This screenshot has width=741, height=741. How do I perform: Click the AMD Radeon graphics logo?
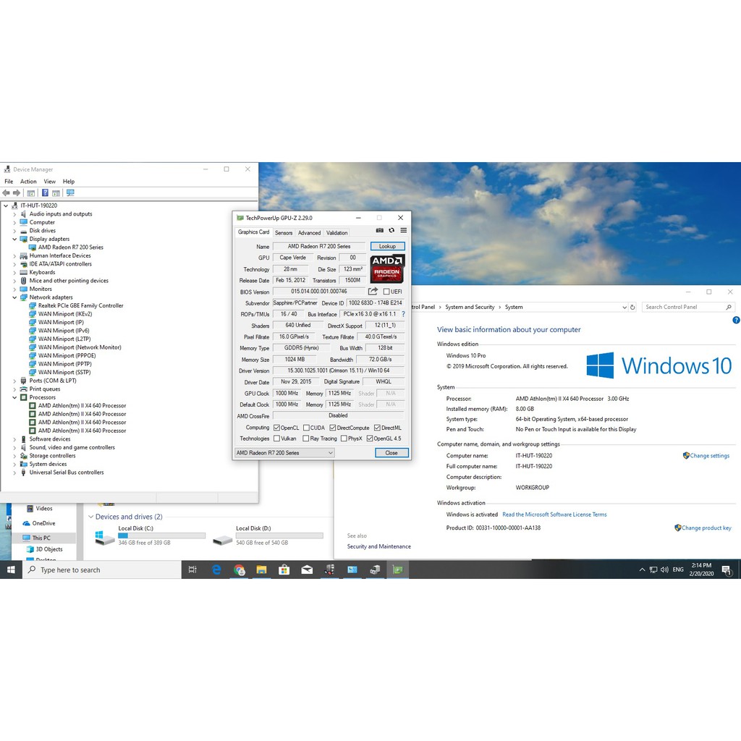click(387, 268)
